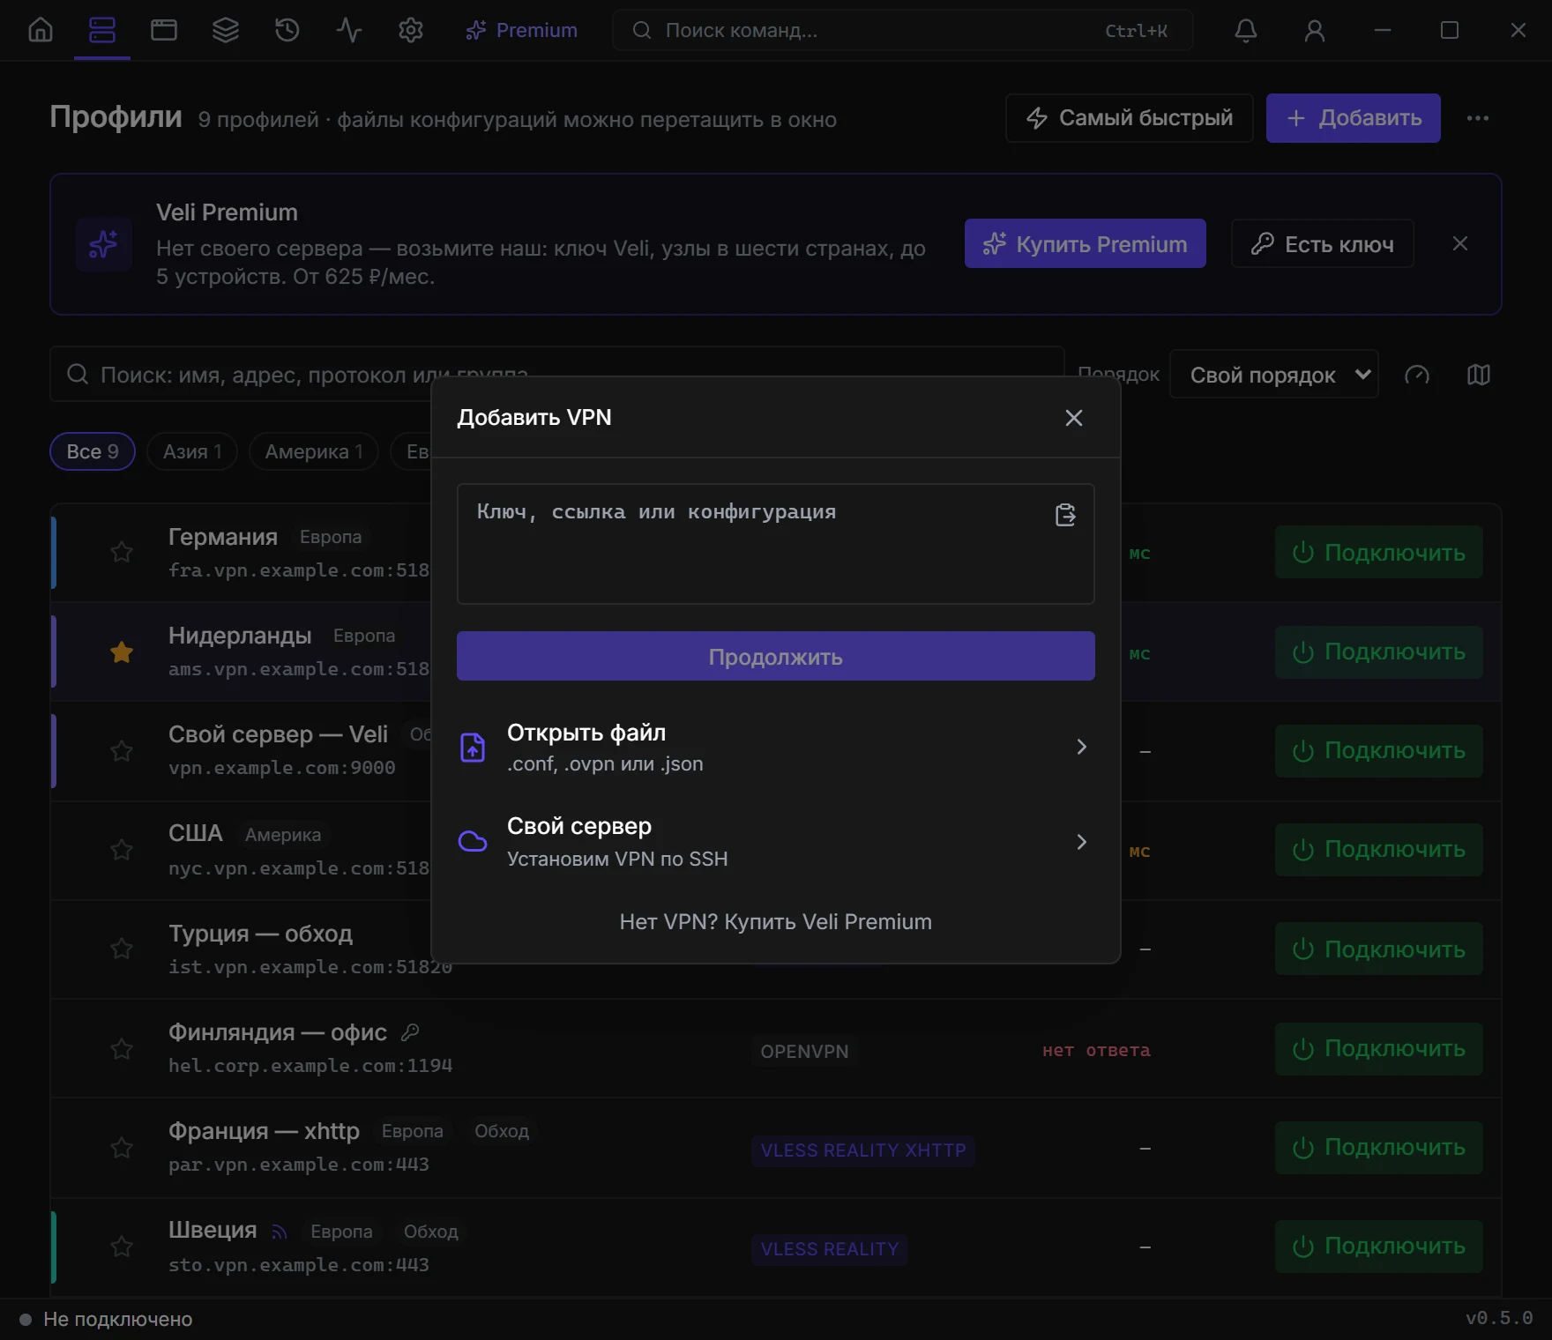
Task: Open the user account icon
Action: pyautogui.click(x=1314, y=30)
